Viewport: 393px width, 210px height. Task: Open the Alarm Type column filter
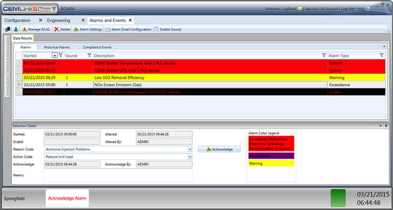pos(382,55)
